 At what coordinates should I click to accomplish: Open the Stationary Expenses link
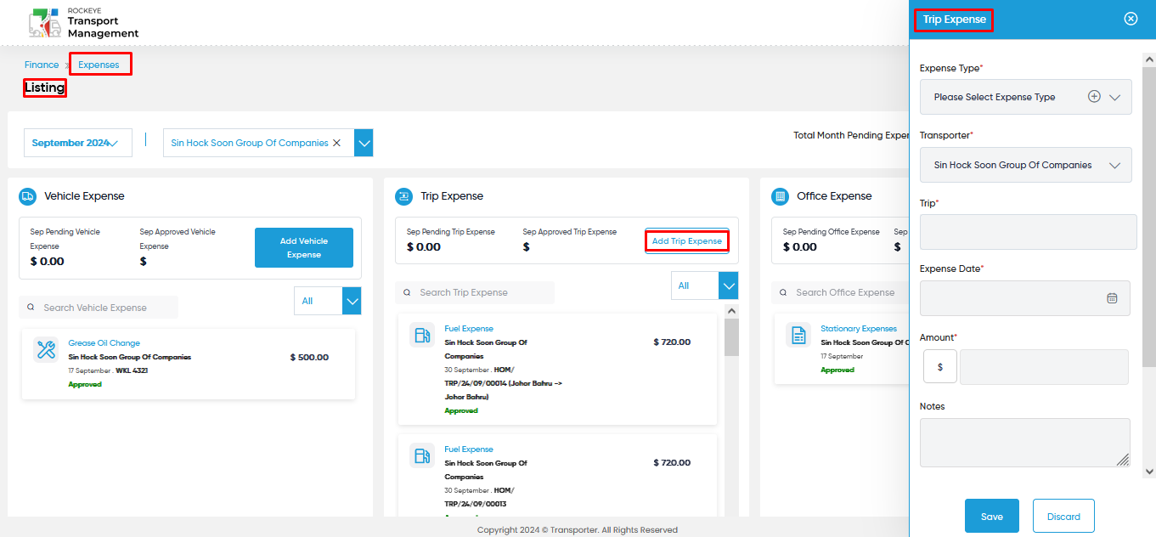[859, 328]
